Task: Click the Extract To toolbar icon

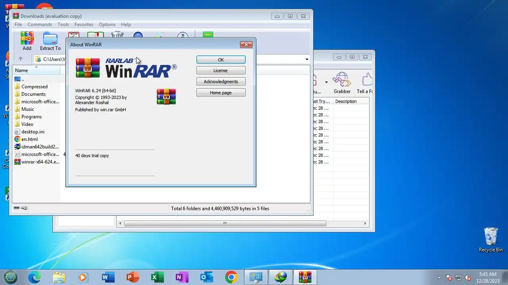Action: (x=50, y=41)
